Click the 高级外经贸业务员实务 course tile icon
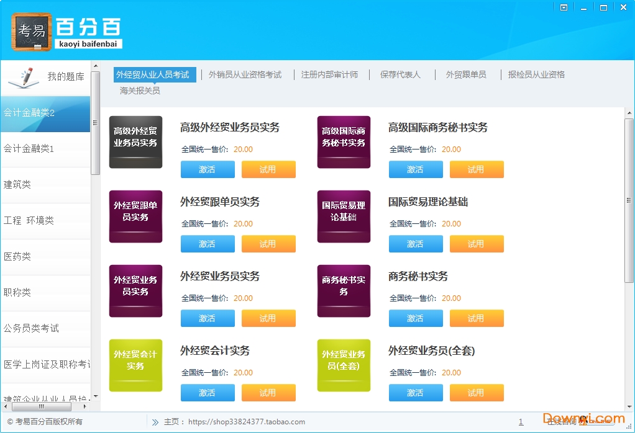The image size is (635, 433). 135,142
